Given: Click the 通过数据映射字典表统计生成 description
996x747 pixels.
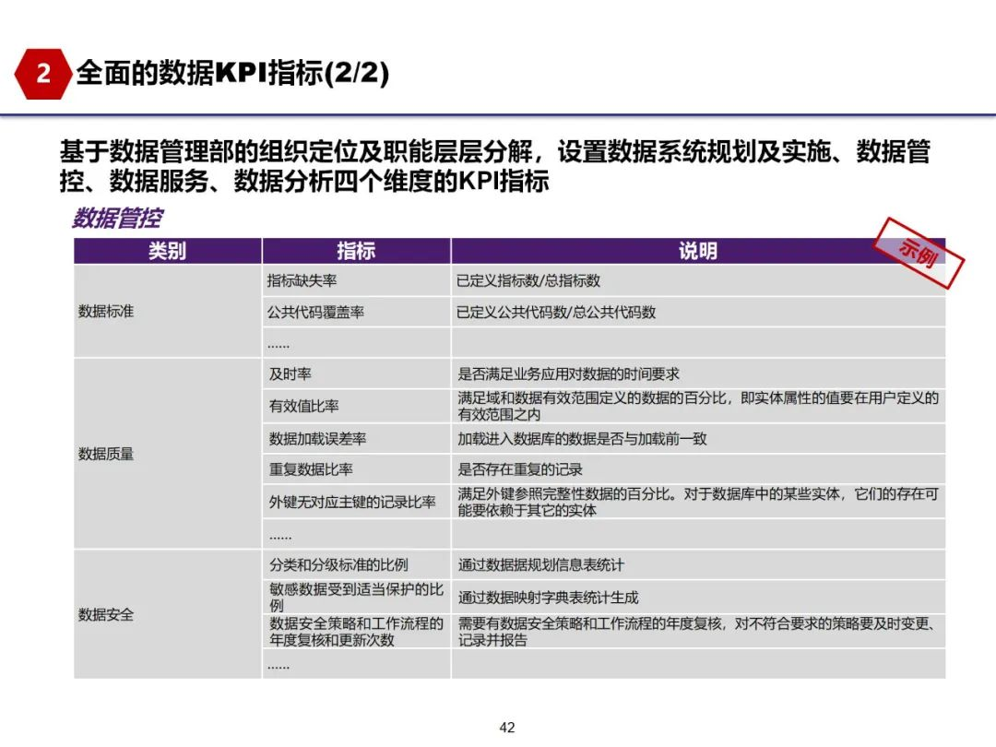Looking at the screenshot, I should point(698,597).
